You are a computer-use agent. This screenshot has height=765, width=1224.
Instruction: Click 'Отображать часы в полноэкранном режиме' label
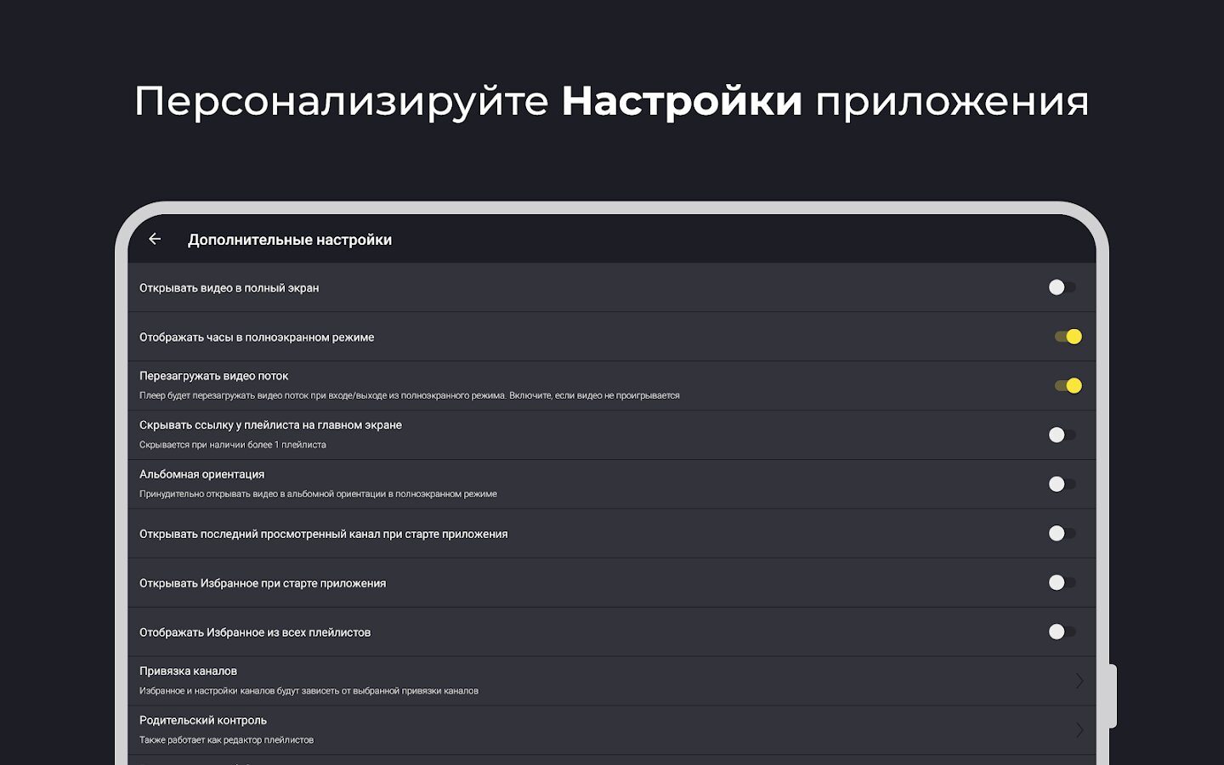coord(257,337)
